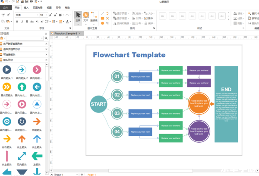
Task: Open the 旋转和镜像 rotate and mirror dropdown
Action: pos(122,23)
